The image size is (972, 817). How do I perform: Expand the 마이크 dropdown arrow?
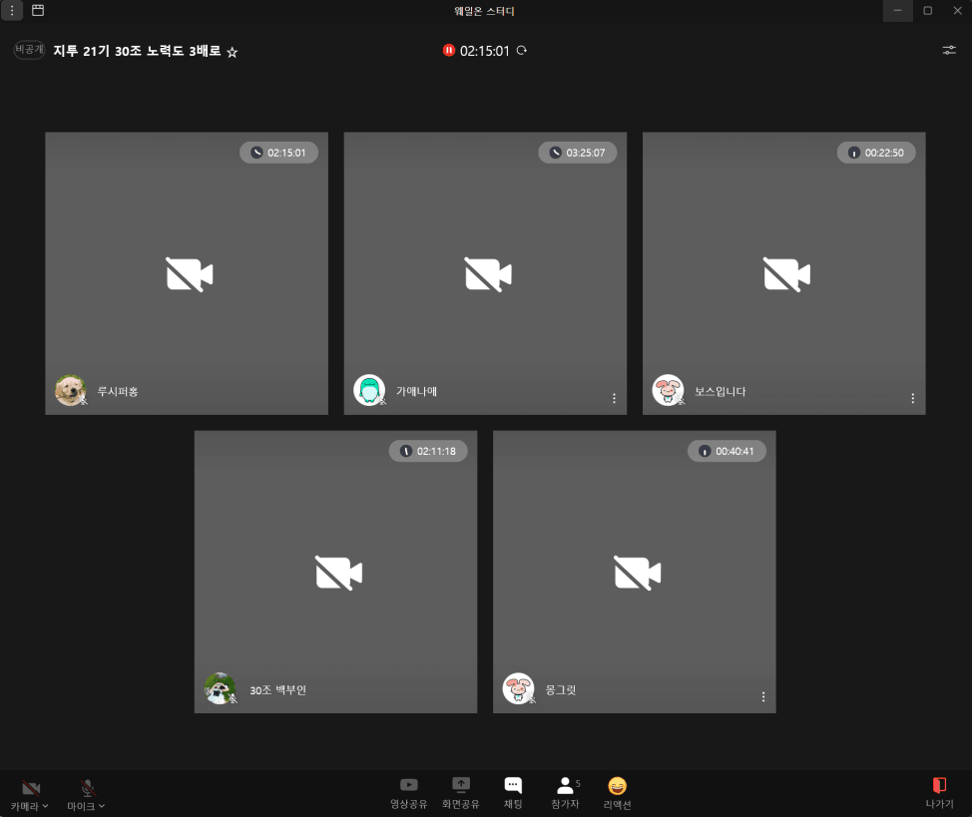(102, 806)
